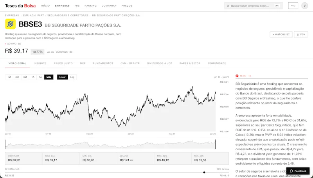Screen dimensions: 313x178
Task: Select the 1M chart range
Action: [9, 77]
